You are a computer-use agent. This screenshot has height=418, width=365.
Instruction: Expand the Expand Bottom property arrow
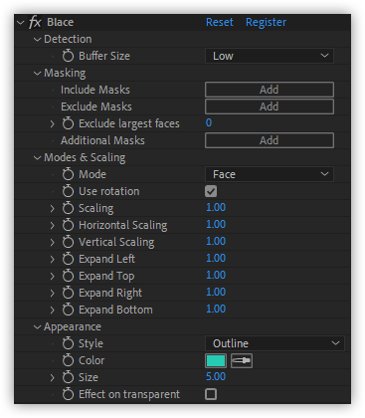point(52,310)
